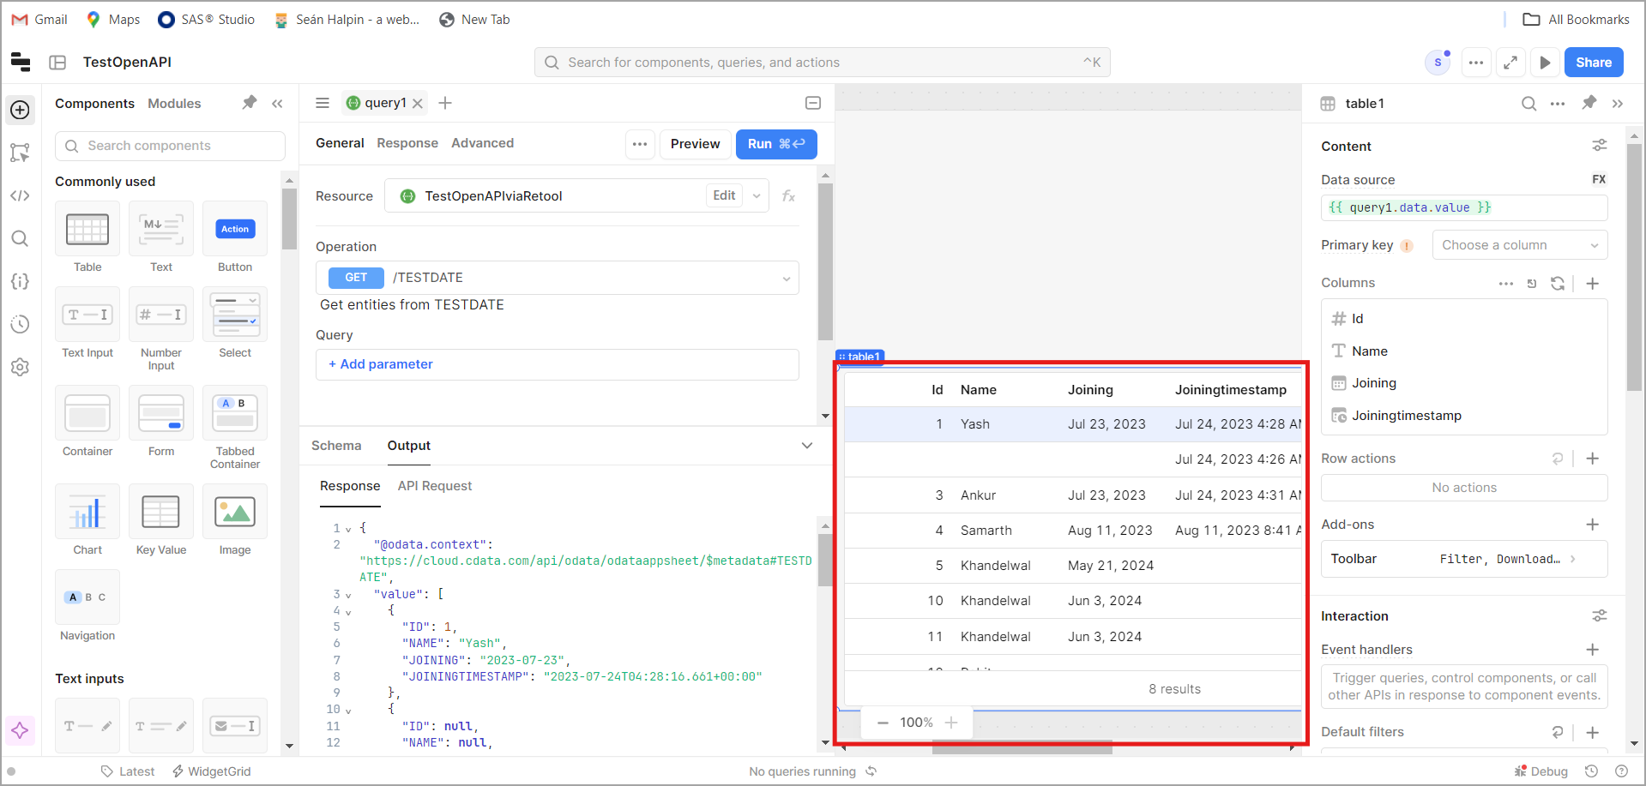The height and width of the screenshot is (786, 1646).
Task: Zoom out using the minus control
Action: (883, 723)
